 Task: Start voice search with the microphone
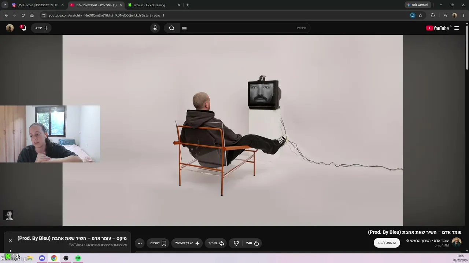click(155, 28)
